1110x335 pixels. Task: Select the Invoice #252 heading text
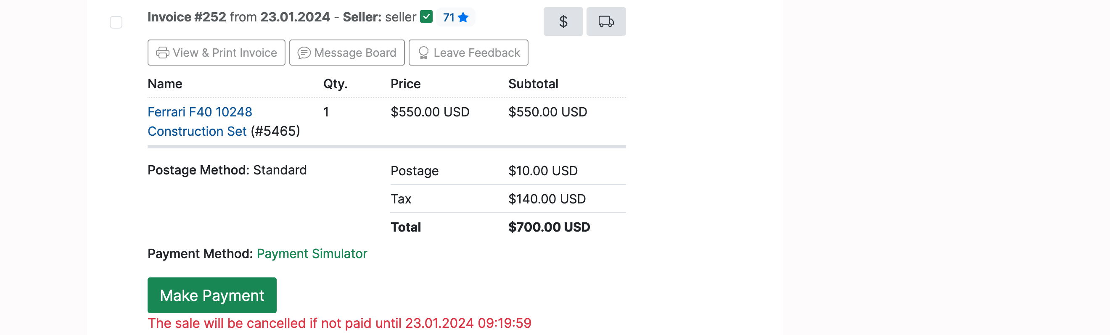coord(187,17)
